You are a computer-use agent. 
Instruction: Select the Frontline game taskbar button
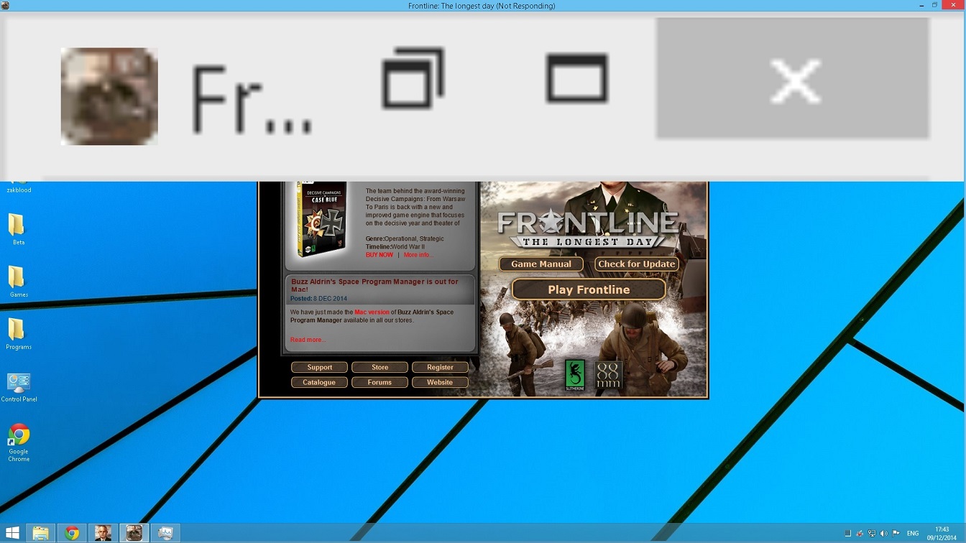click(x=134, y=533)
